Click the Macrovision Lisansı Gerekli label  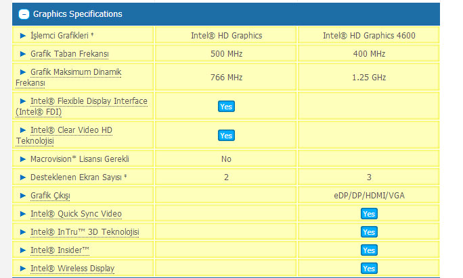click(80, 159)
